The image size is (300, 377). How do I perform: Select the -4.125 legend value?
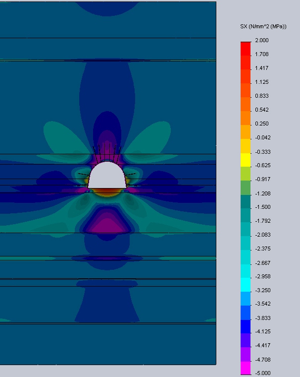pyautogui.click(x=263, y=331)
